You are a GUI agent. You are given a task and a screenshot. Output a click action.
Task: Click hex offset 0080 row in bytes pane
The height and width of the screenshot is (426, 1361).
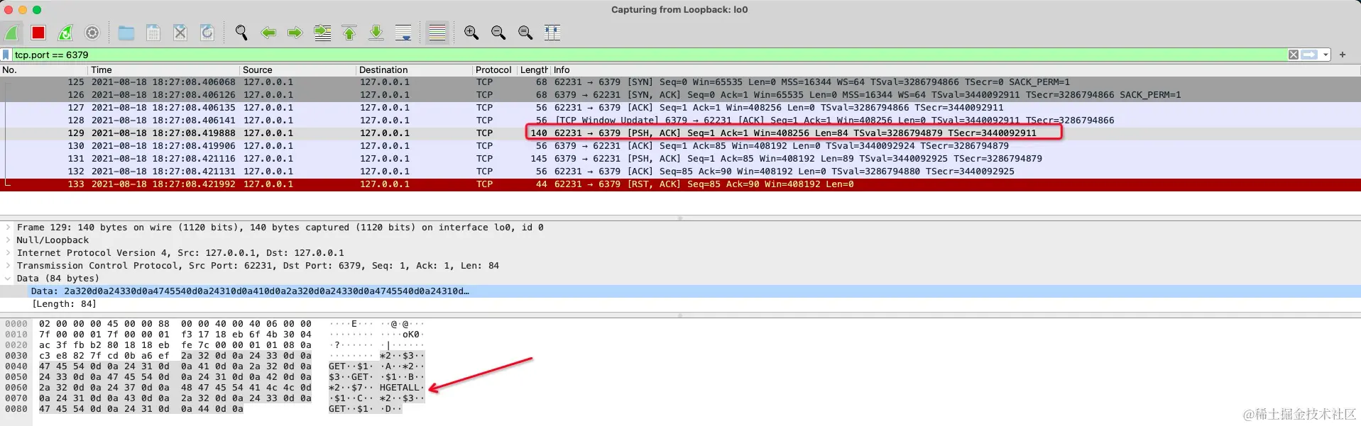pos(16,409)
